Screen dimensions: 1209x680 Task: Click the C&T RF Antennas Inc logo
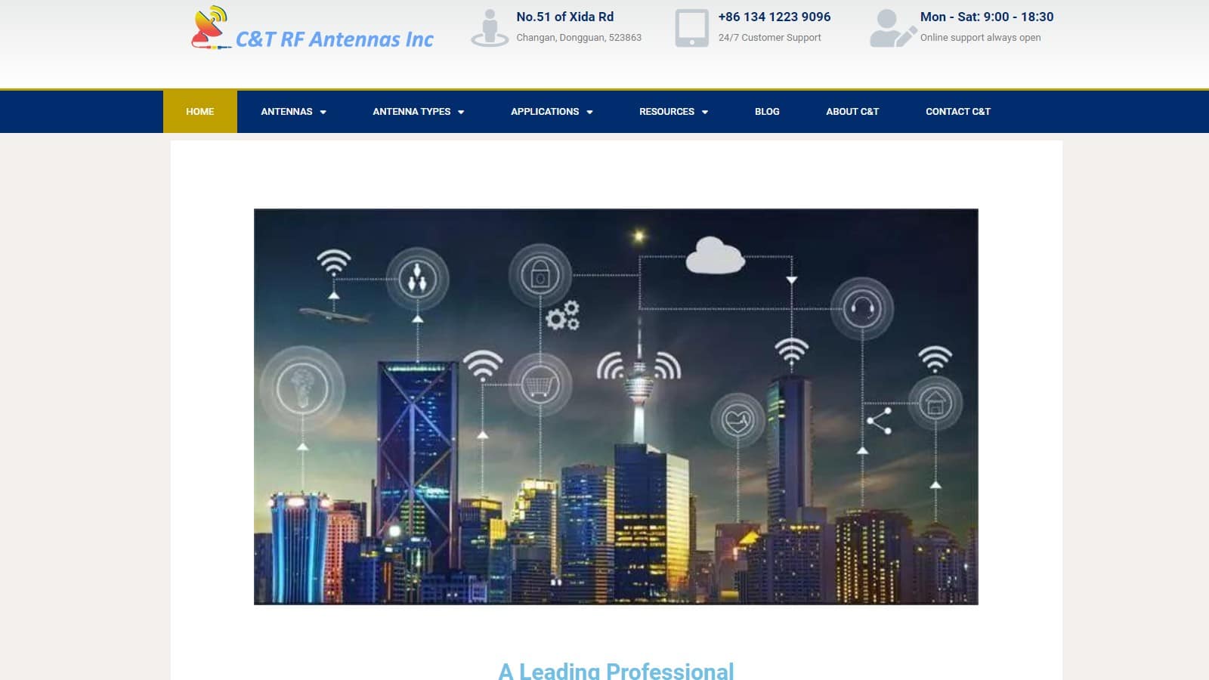(313, 29)
